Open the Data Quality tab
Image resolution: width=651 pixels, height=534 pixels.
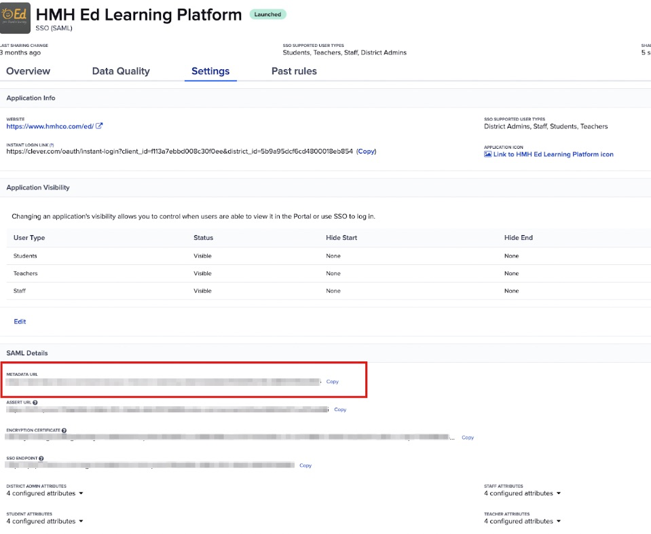point(121,71)
